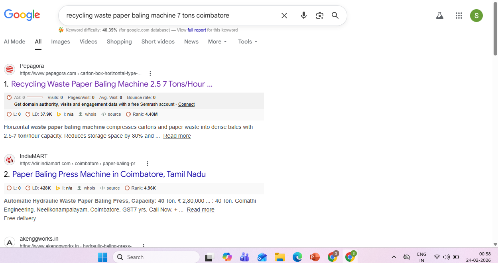
Task: Click the Pepagora AS score bar
Action: point(35,97)
